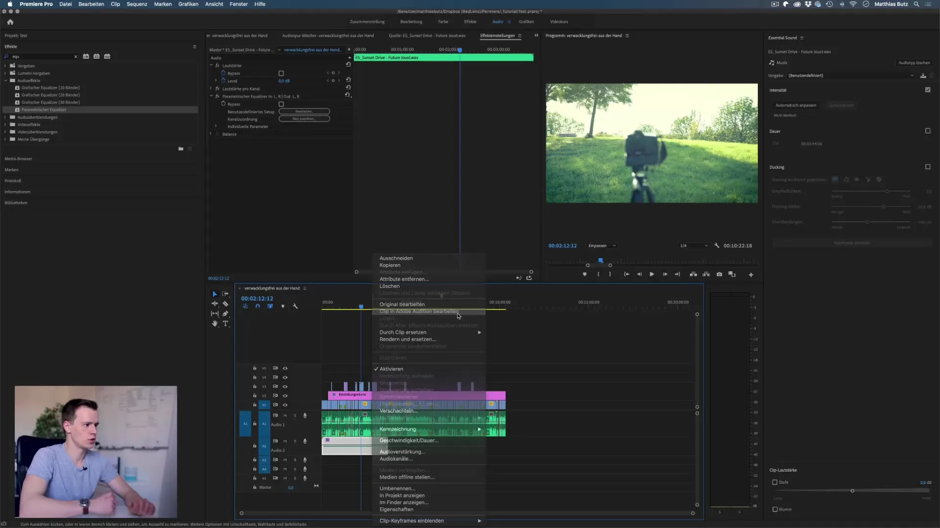The height and width of the screenshot is (528, 940).
Task: Open the Vorgabe preset dropdown
Action: [x=851, y=76]
